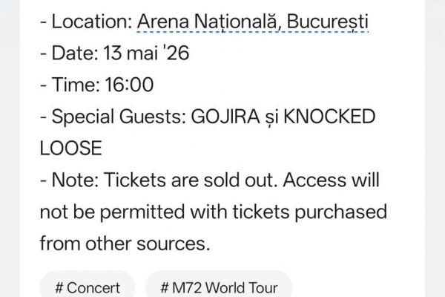Click the date 13 mai '26
445x297 pixels.
click(146, 53)
